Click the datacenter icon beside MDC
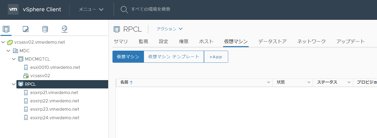377x138 pixels. pos(16,51)
